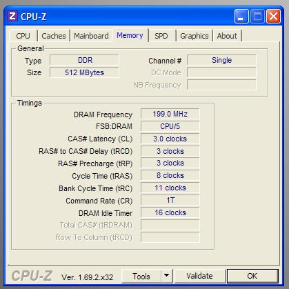Click the Single channel value
Screen dimensions: 289x289
[221, 60]
